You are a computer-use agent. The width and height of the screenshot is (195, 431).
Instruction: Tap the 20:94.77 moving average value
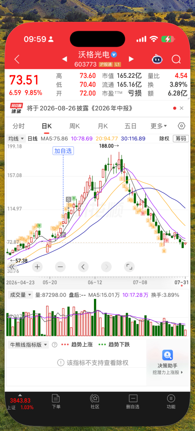(x=107, y=138)
